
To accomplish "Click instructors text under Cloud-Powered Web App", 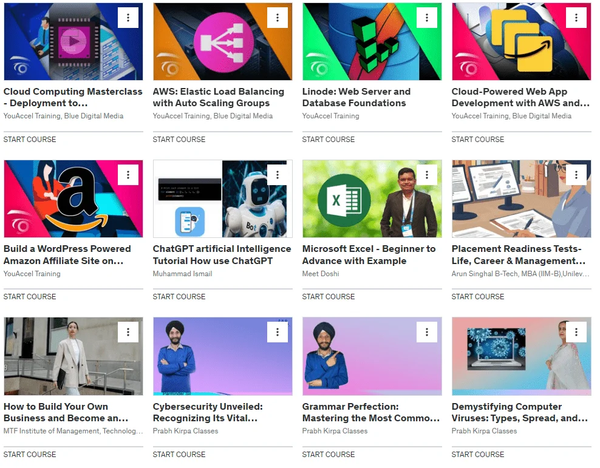I will pos(511,116).
